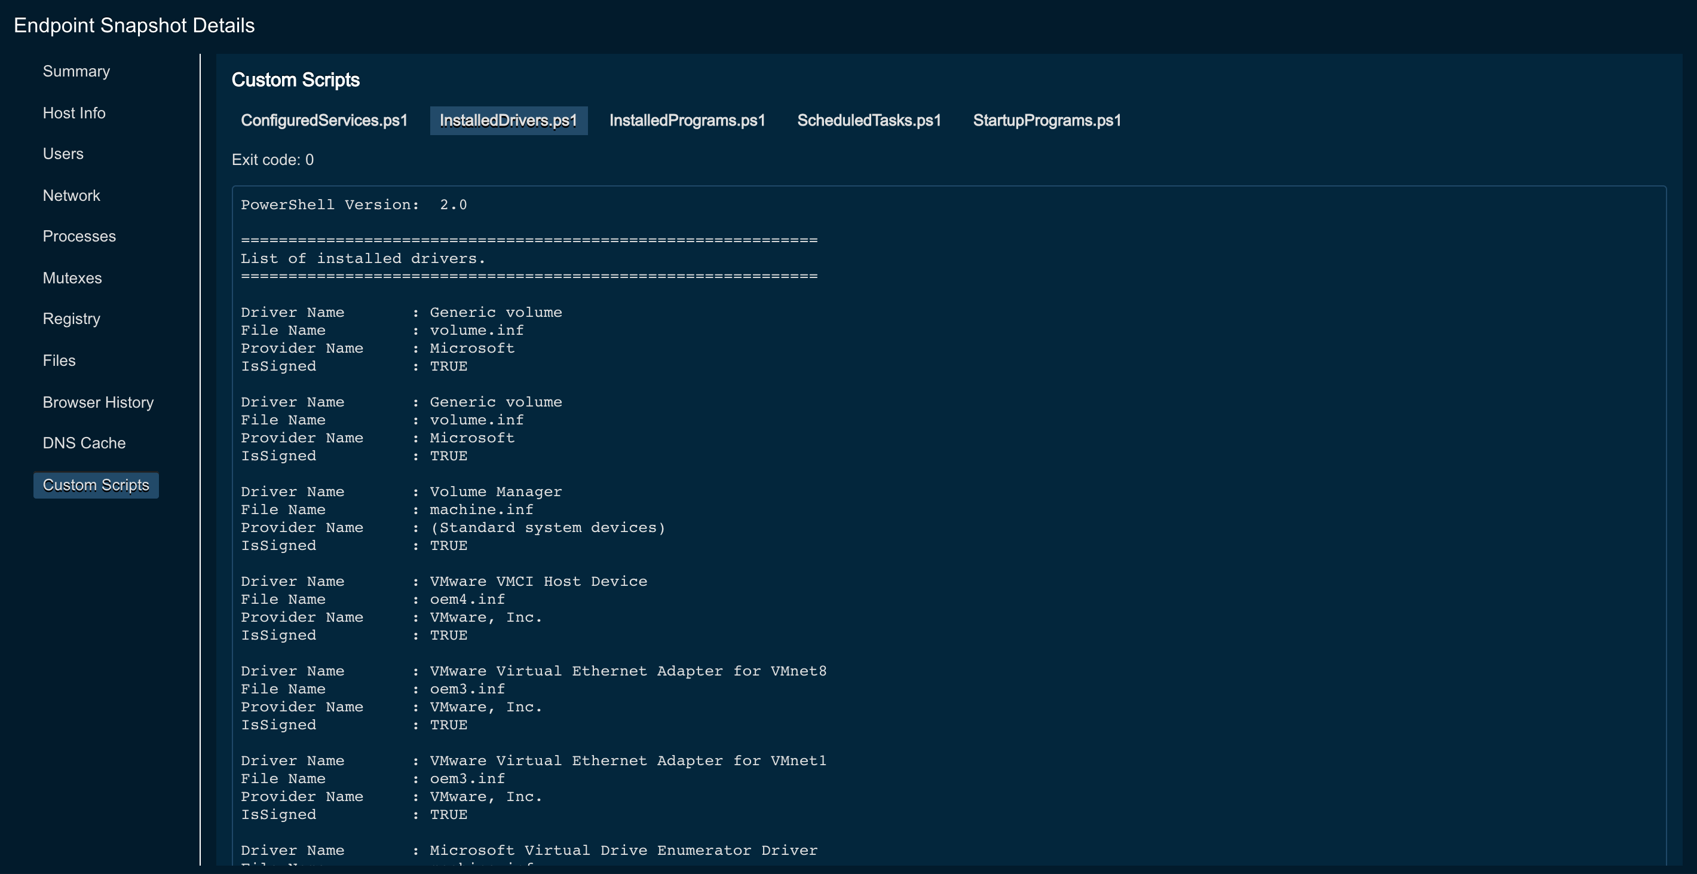
Task: Open the Summary section
Action: click(x=76, y=71)
